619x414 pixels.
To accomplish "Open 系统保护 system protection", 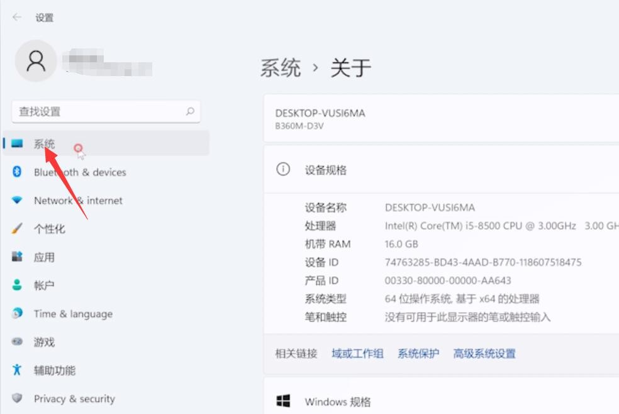I will coord(418,354).
